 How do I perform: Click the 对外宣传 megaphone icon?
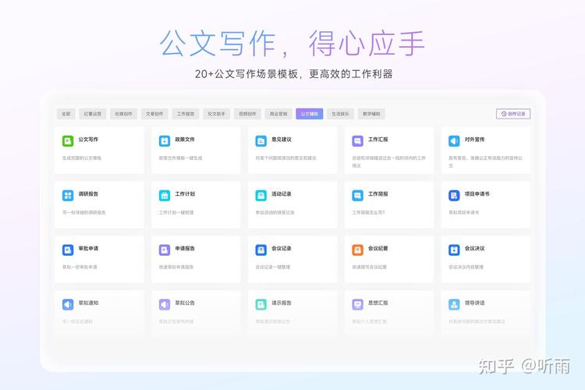tap(454, 141)
